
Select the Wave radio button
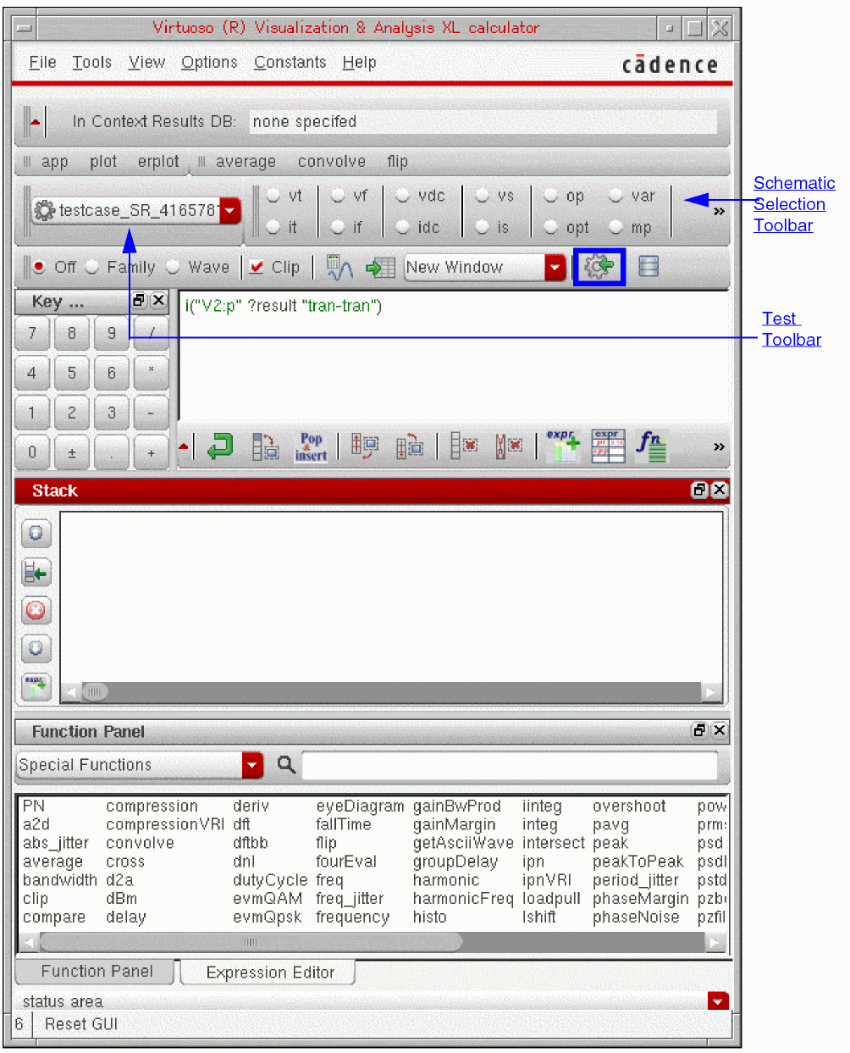pyautogui.click(x=173, y=267)
